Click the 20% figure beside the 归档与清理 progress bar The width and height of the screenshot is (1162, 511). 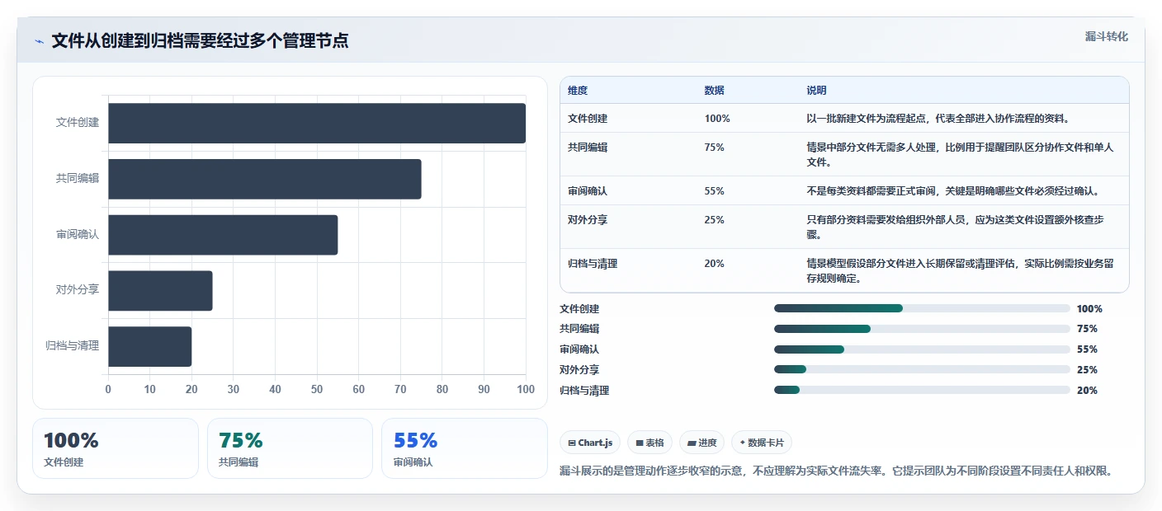click(x=1087, y=391)
